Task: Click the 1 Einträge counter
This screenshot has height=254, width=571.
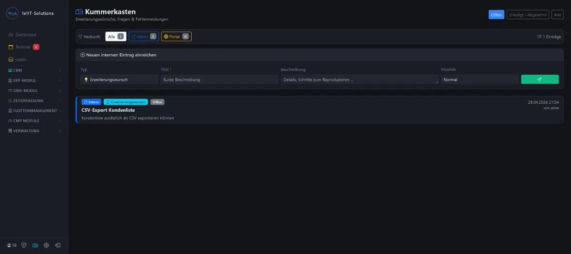Action: 549,37
